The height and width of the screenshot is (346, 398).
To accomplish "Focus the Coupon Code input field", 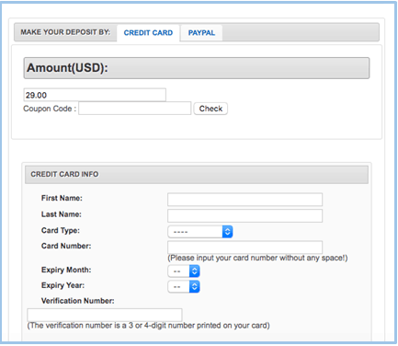I will coord(135,109).
